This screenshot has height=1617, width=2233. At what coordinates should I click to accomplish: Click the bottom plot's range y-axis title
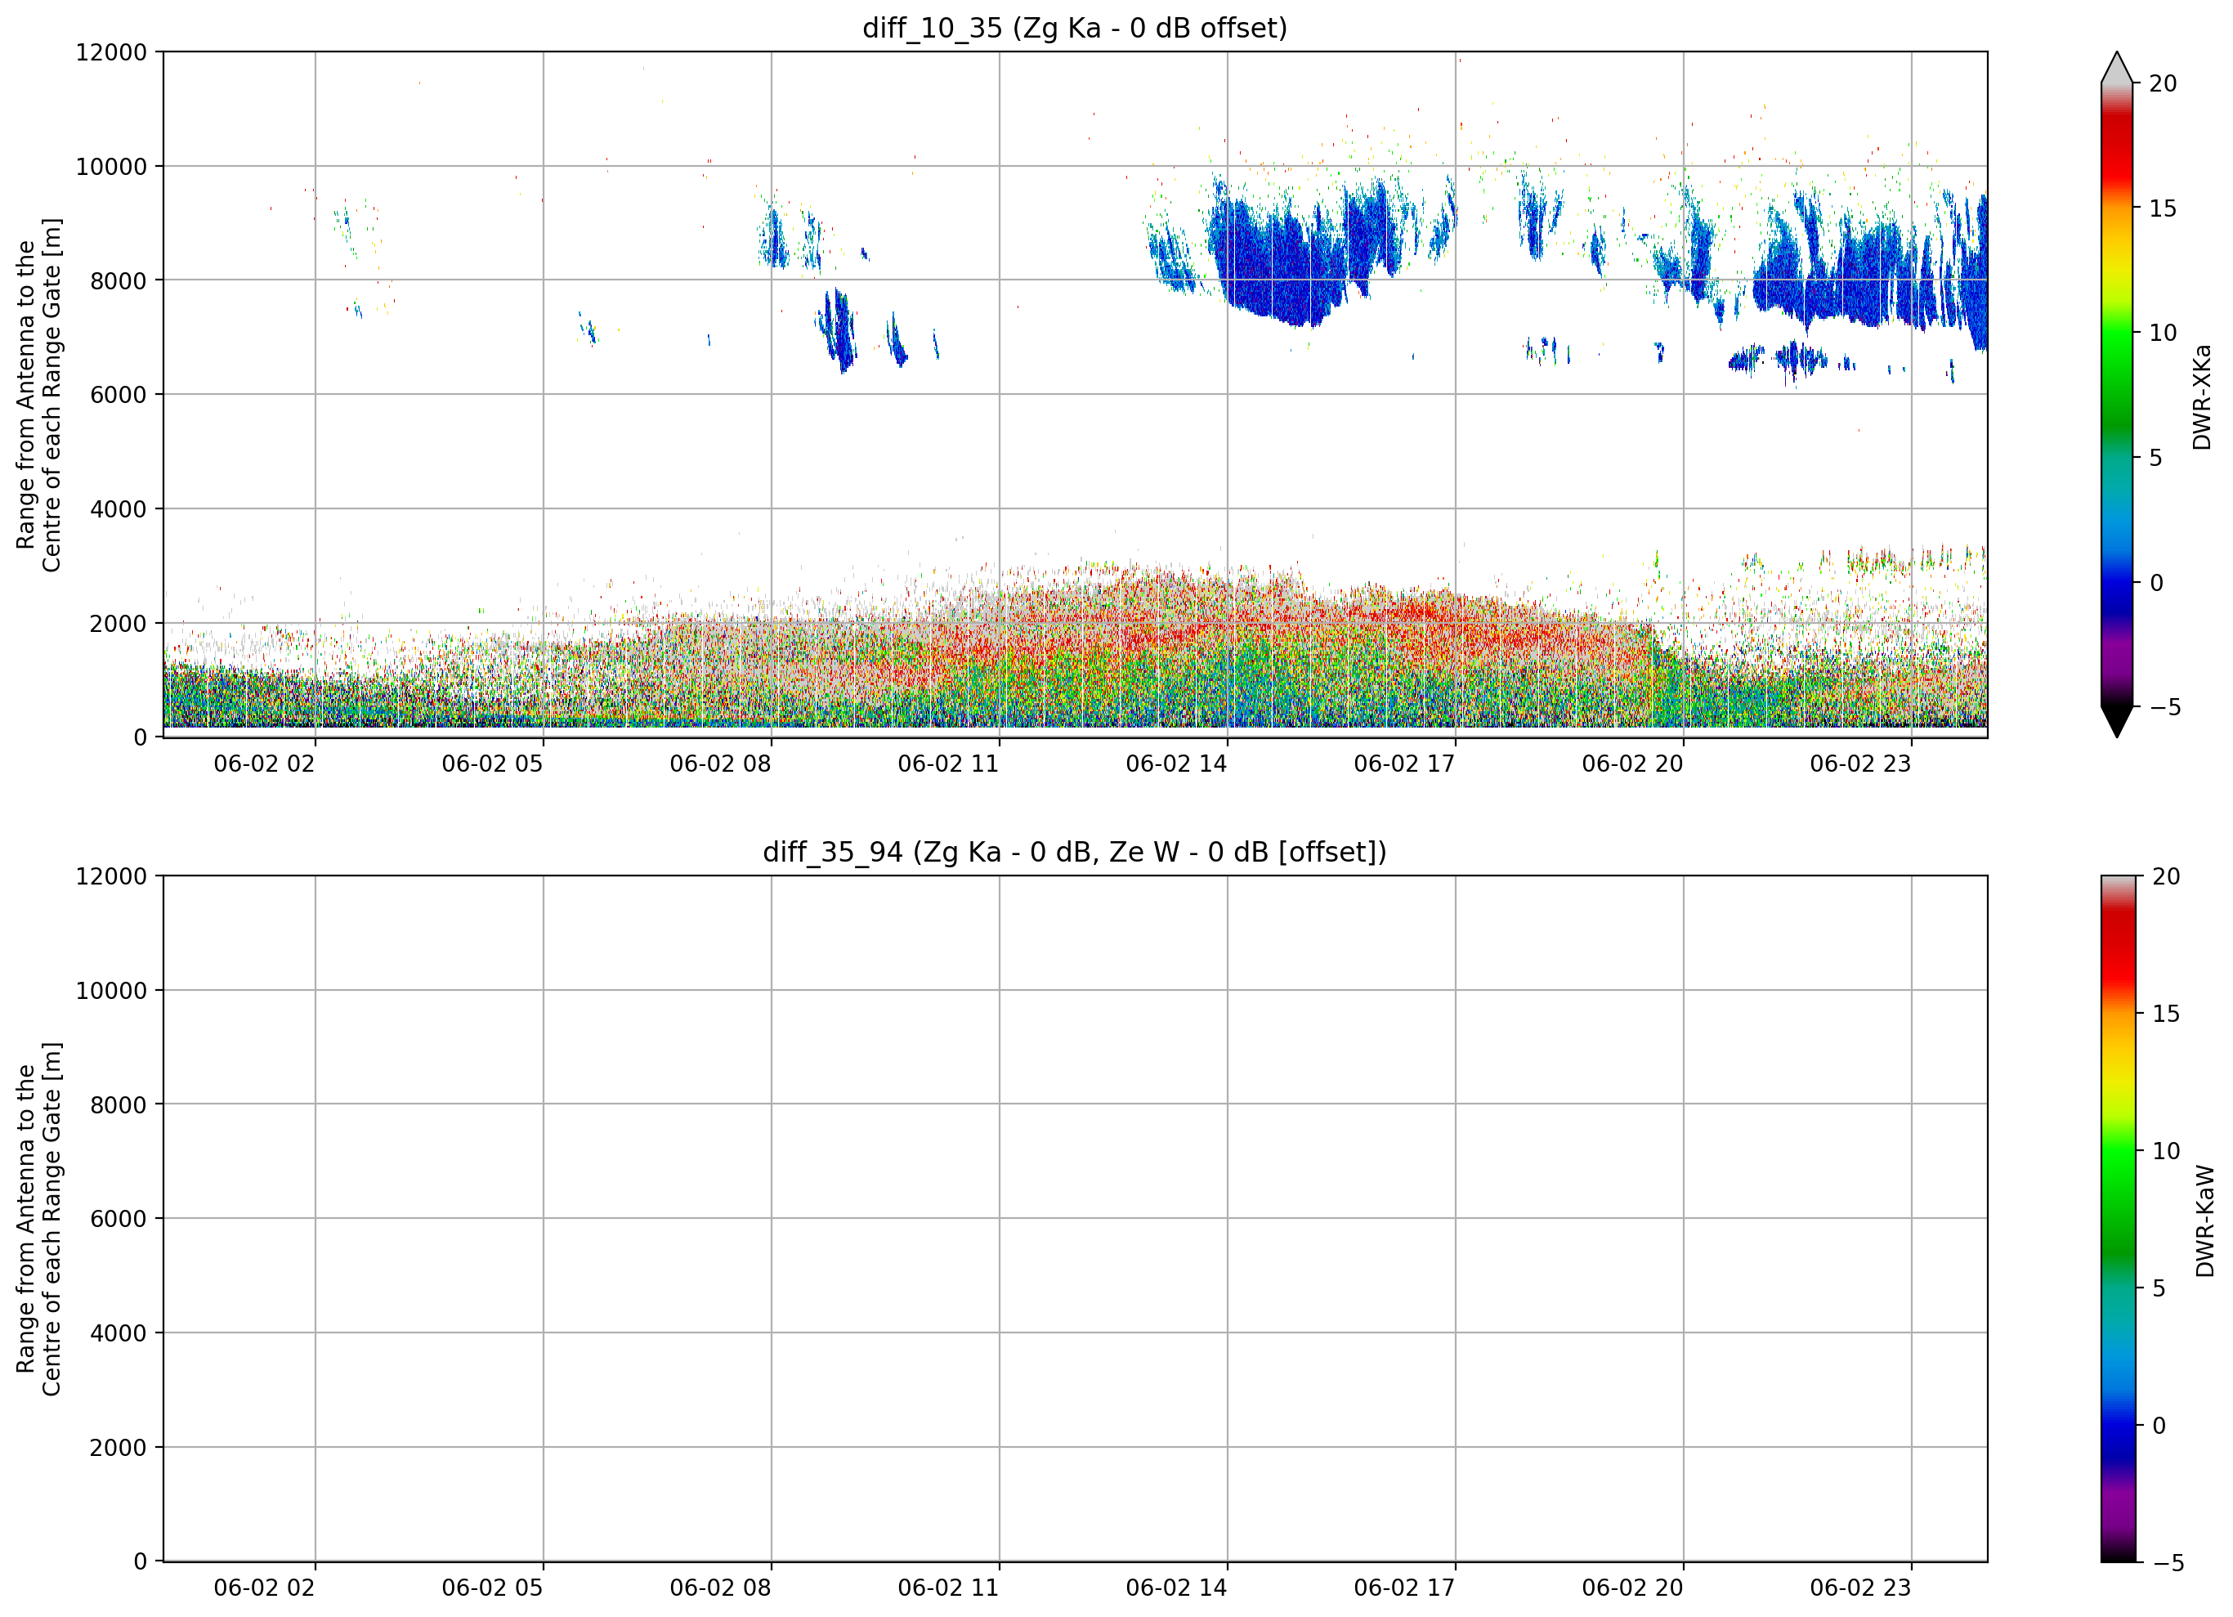click(39, 1219)
